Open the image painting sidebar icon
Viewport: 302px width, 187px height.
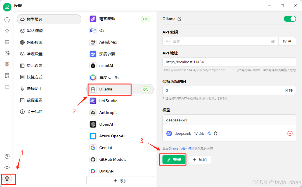coord(7,42)
